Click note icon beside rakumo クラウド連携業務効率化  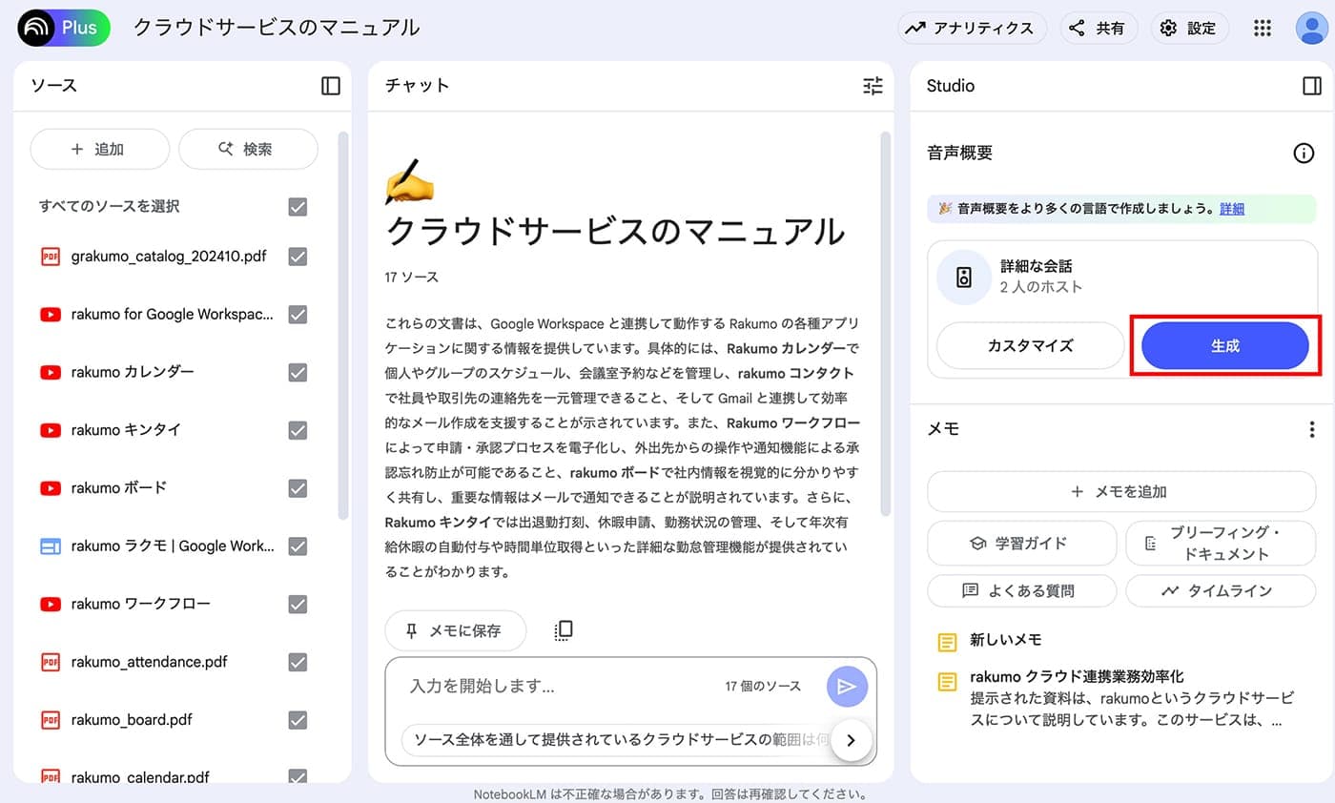point(947,681)
